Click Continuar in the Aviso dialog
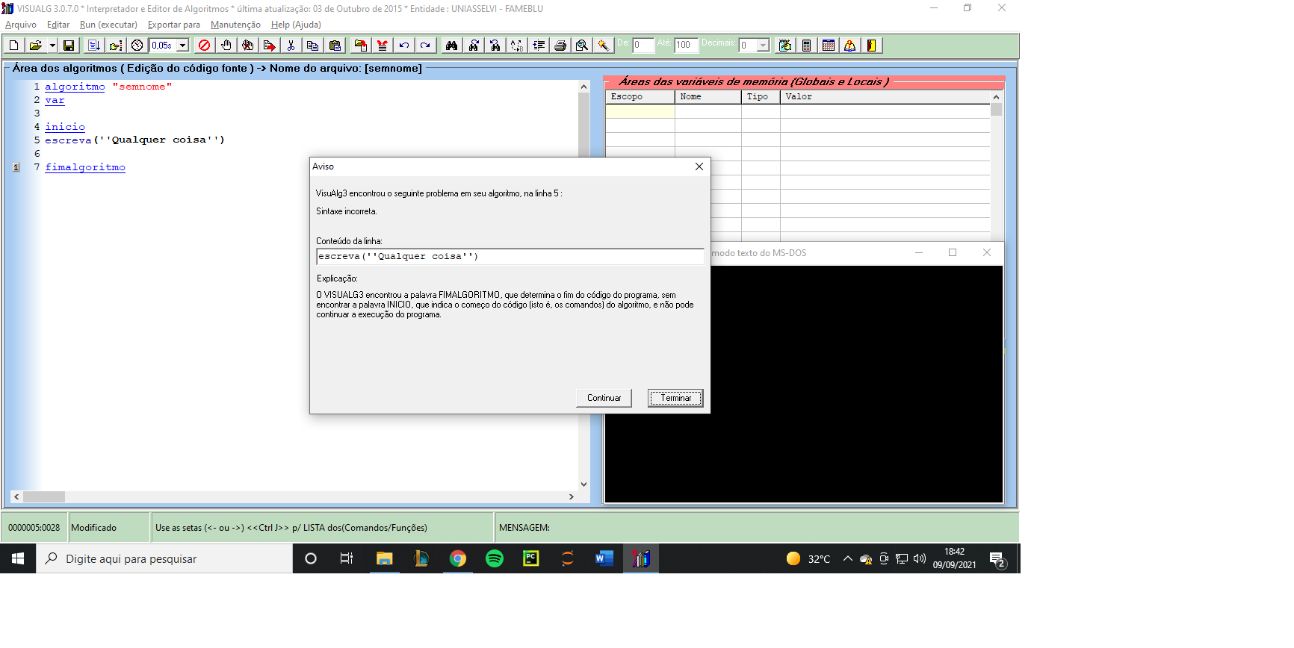The height and width of the screenshot is (648, 1294). coord(604,398)
